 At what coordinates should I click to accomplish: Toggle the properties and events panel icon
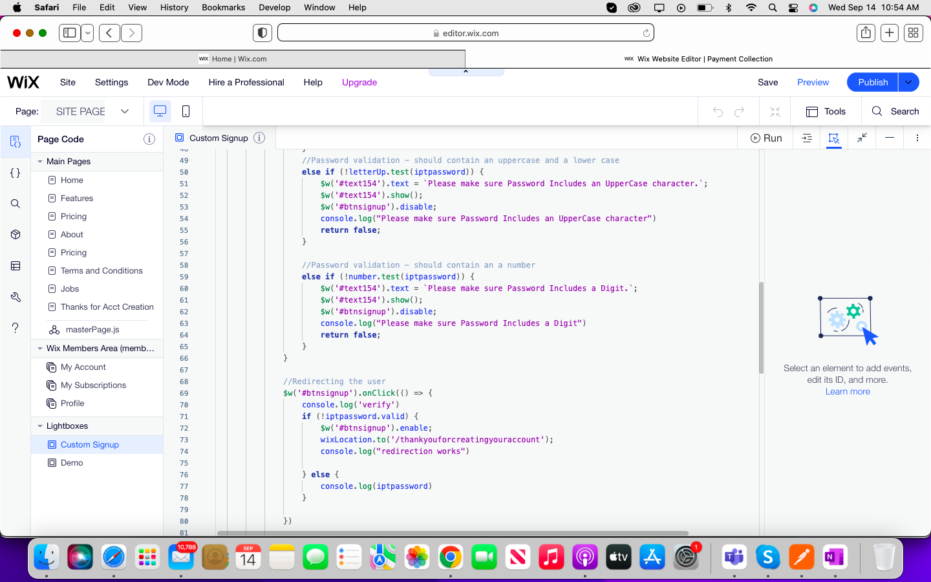(x=834, y=138)
